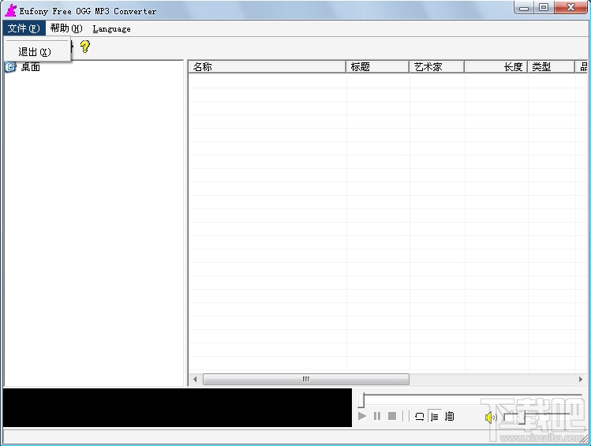
Task: Click the horizontal scrollbar right arrow
Action: coord(581,379)
